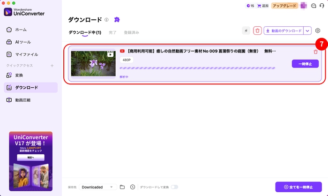The image size is (328, 196).
Task: Click the high-speed lightning bolt icon
Action: [x=246, y=30]
